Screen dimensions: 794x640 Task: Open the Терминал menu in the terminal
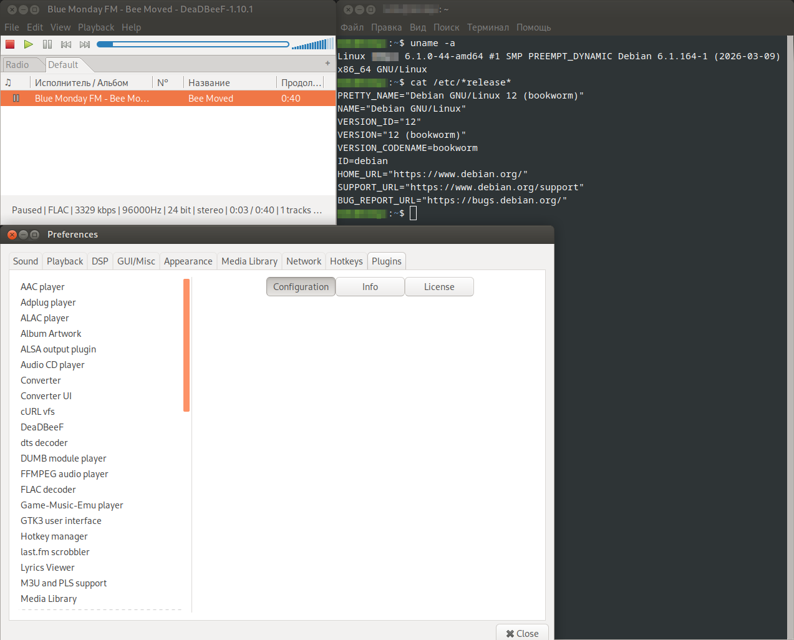click(488, 27)
